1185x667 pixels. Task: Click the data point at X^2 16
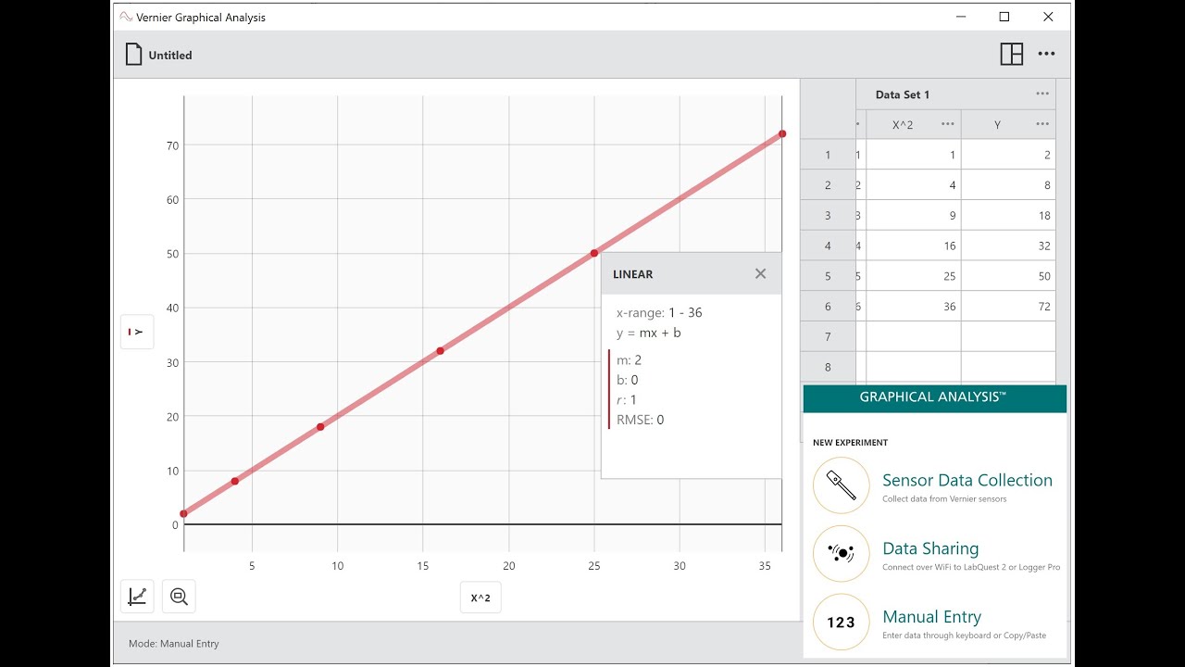440,350
